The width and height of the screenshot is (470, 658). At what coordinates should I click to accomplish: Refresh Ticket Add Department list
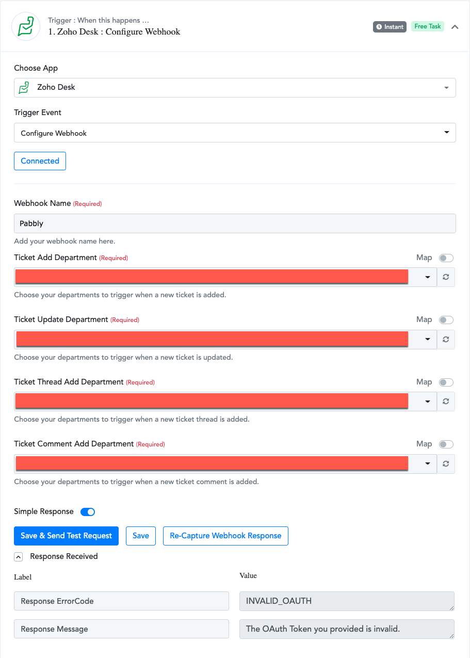[446, 277]
